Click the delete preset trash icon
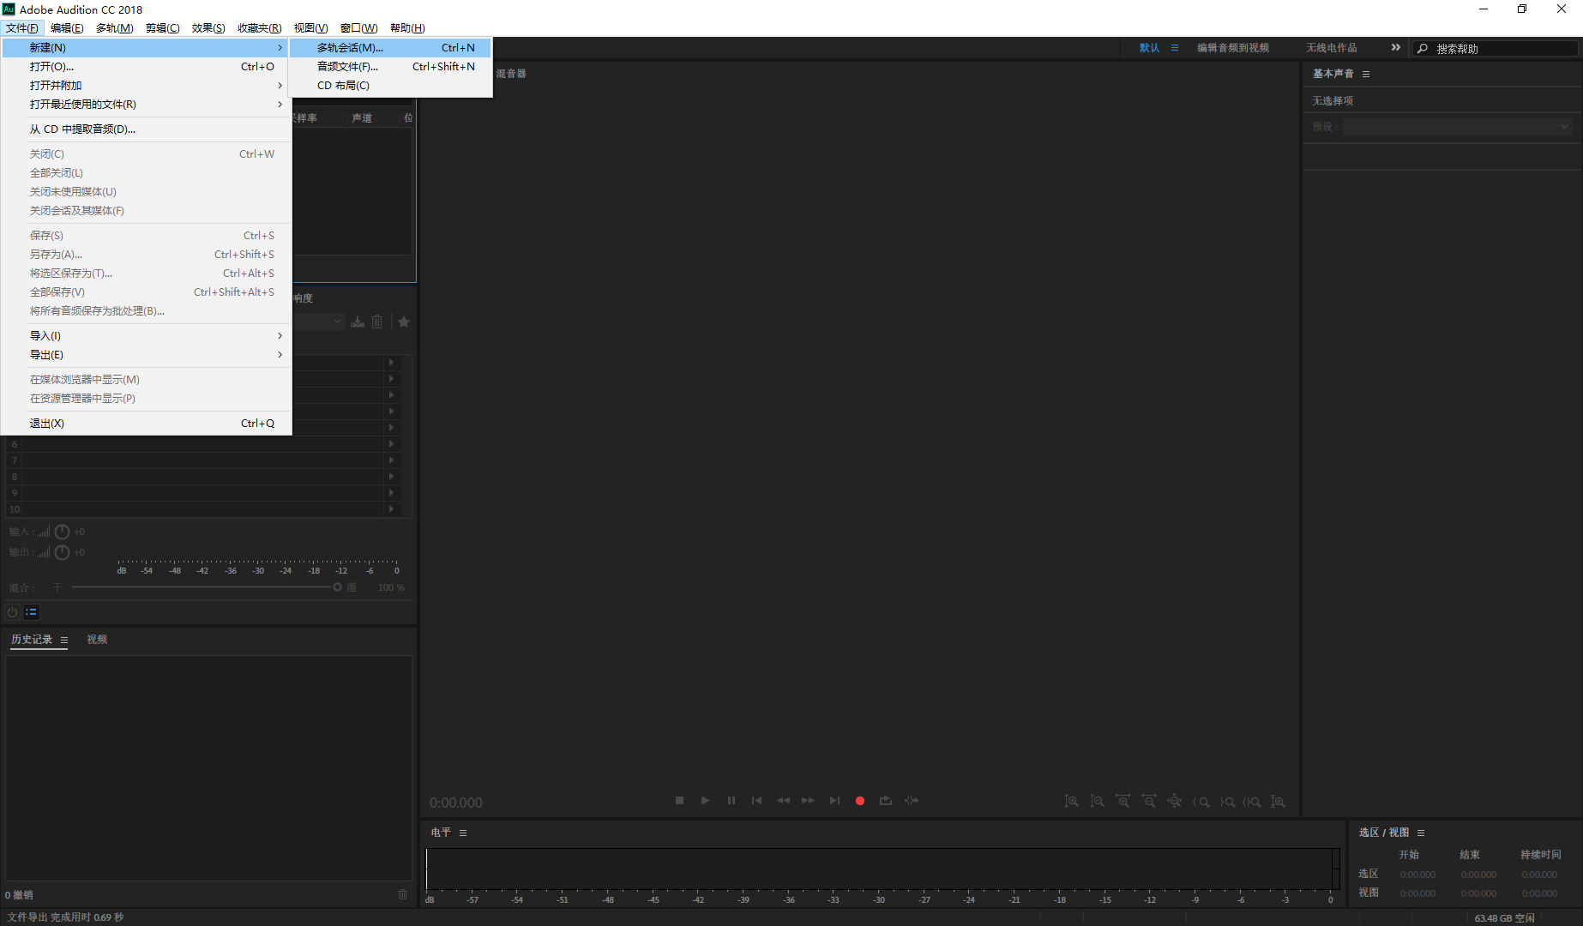The image size is (1583, 926). 377,322
